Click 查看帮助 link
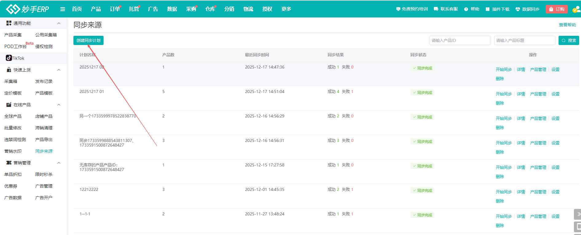 pyautogui.click(x=567, y=25)
